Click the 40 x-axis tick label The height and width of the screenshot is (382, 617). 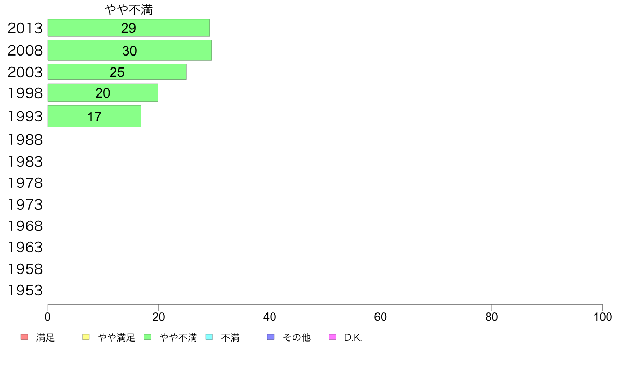(270, 317)
